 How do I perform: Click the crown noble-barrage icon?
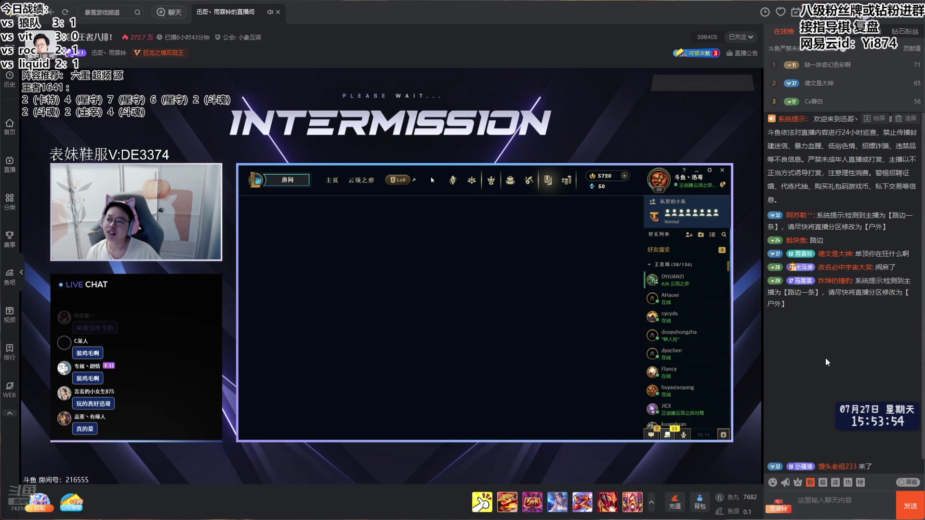[x=798, y=482]
